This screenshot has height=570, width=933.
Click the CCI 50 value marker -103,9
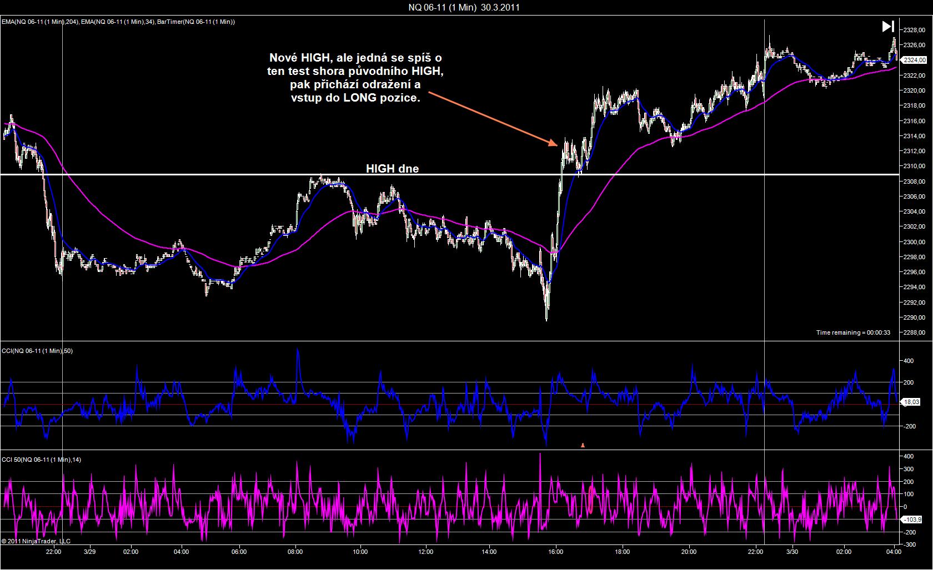[912, 519]
